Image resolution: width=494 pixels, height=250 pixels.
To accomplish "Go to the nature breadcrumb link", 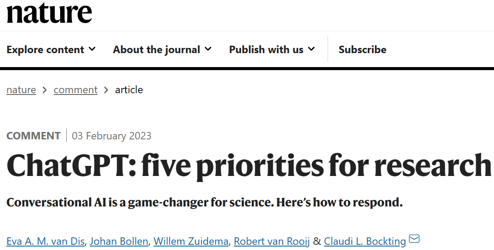I will point(21,90).
